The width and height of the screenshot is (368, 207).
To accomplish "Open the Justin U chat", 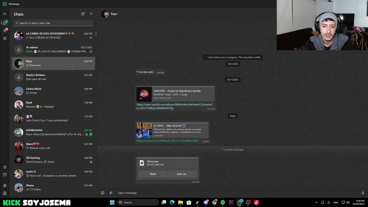I will (x=53, y=174).
